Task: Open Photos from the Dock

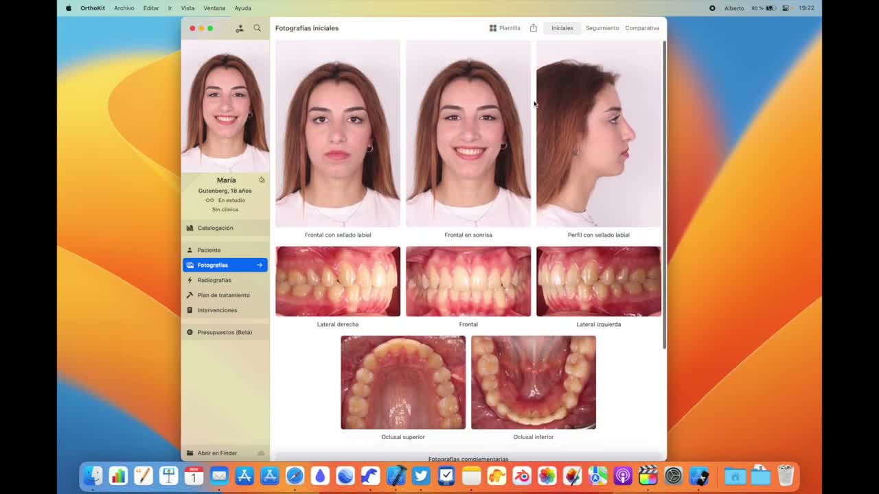Action: click(x=547, y=475)
